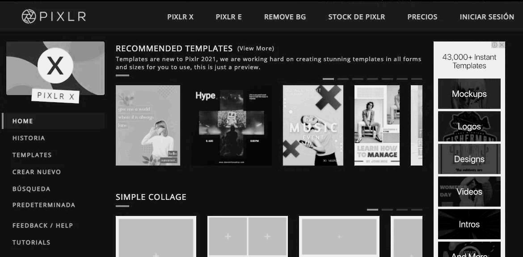Click the Videos ad tile

point(469,192)
